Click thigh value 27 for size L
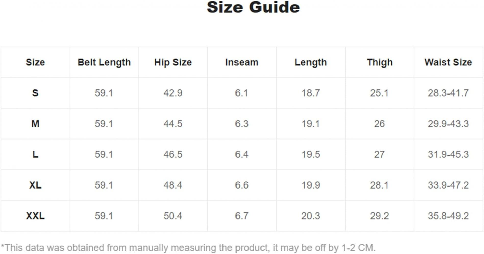This screenshot has height=254, width=484. coord(380,154)
